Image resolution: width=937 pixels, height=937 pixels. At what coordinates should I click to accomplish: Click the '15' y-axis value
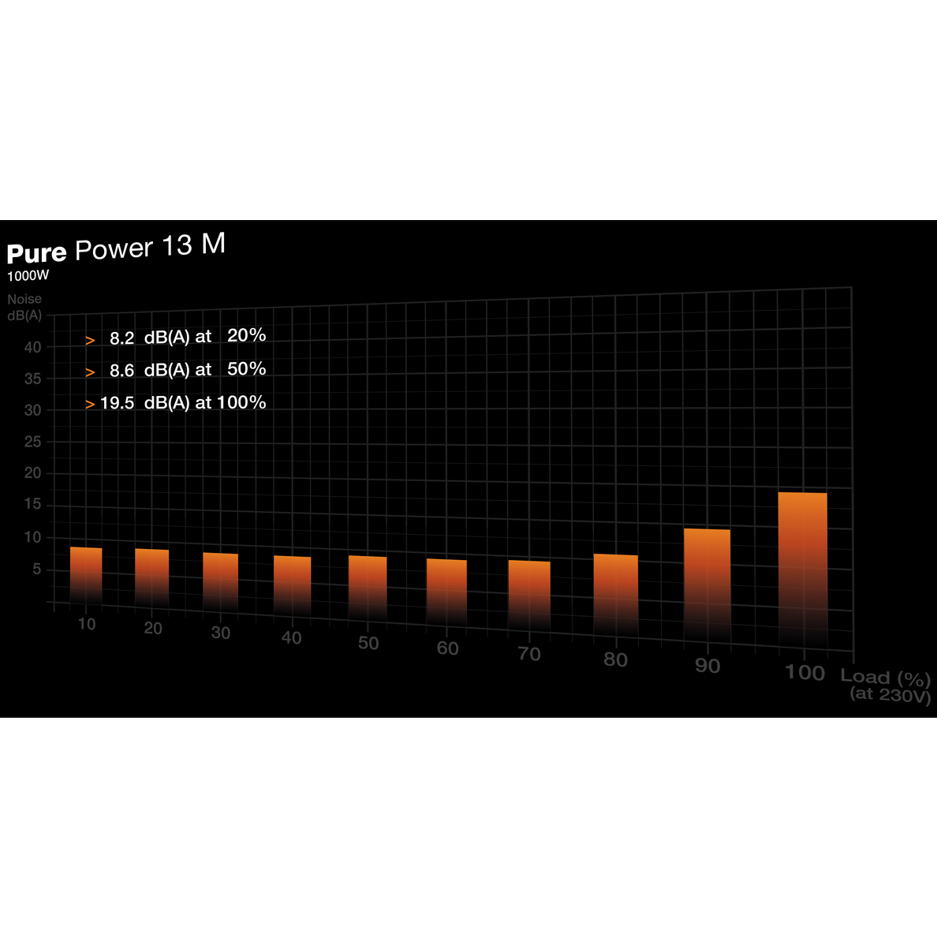coord(33,504)
